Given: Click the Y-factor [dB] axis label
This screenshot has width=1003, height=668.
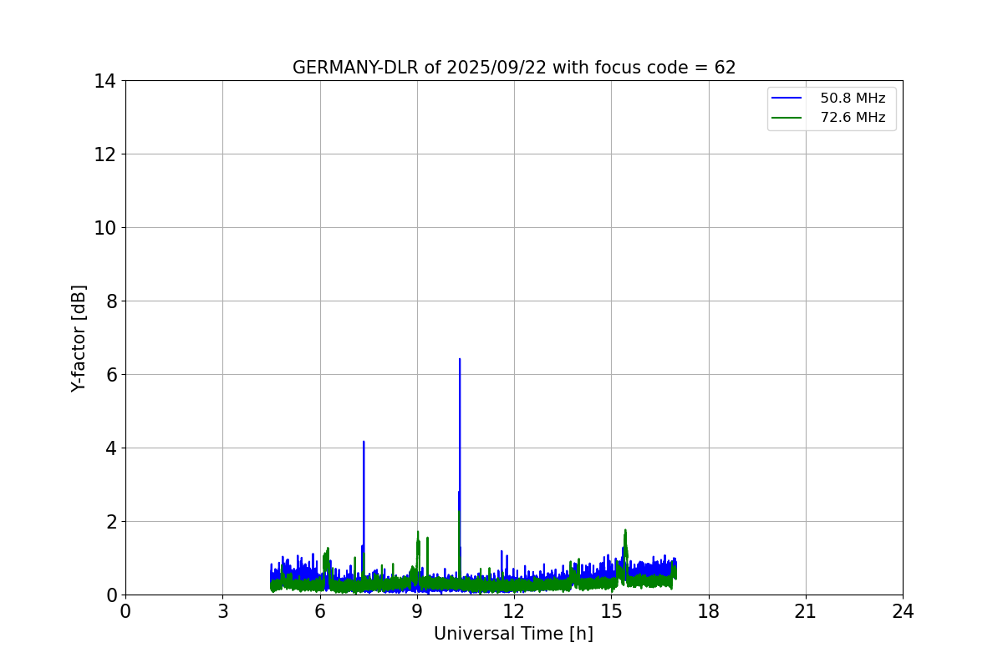Looking at the screenshot, I should point(79,338).
